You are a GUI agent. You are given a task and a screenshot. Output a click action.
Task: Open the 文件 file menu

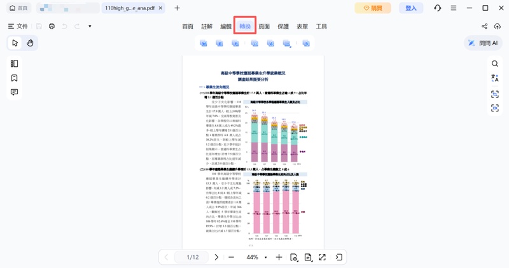[x=18, y=26]
